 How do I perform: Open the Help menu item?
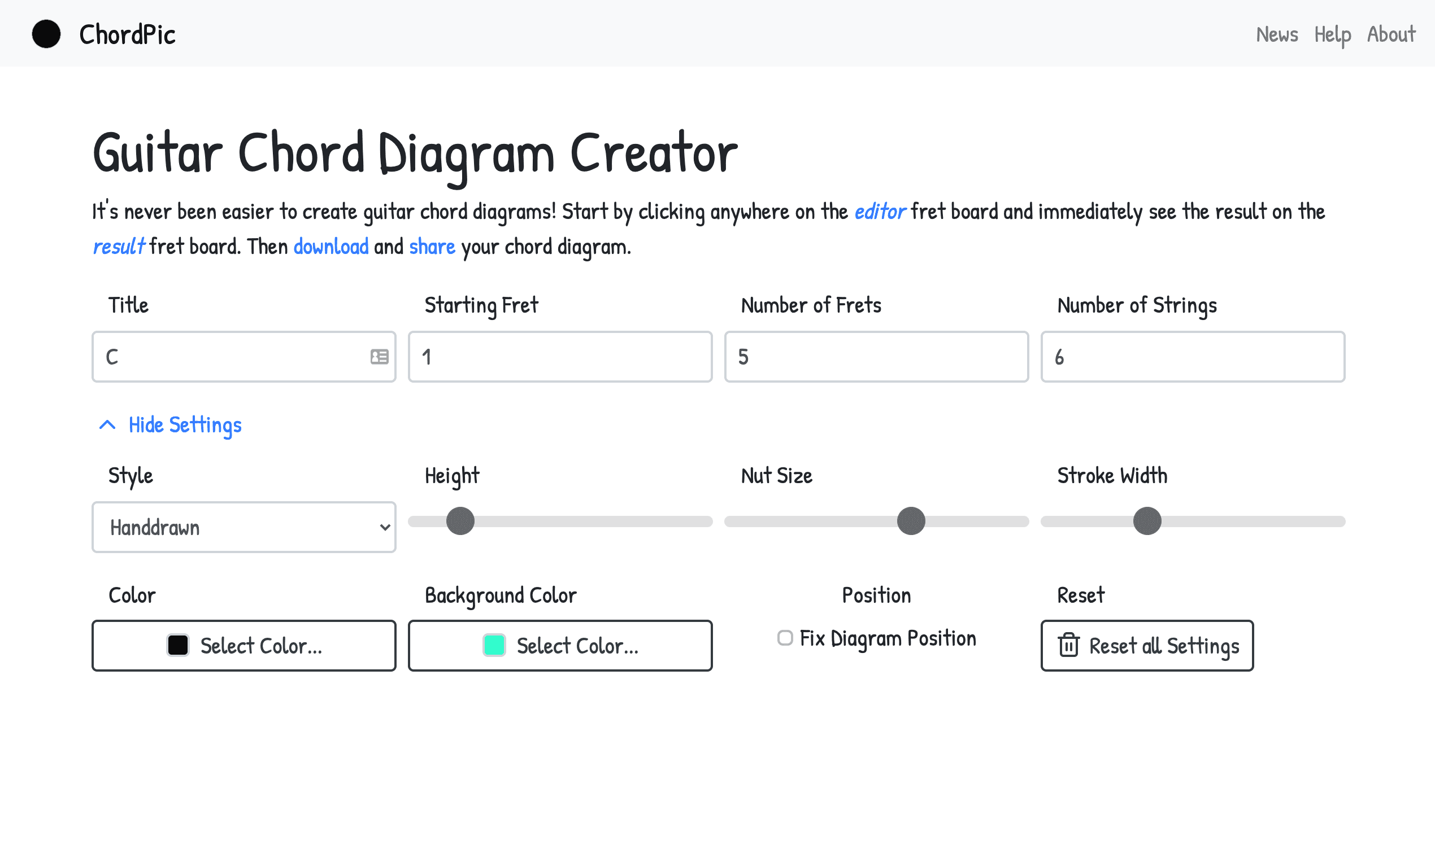[x=1332, y=34]
